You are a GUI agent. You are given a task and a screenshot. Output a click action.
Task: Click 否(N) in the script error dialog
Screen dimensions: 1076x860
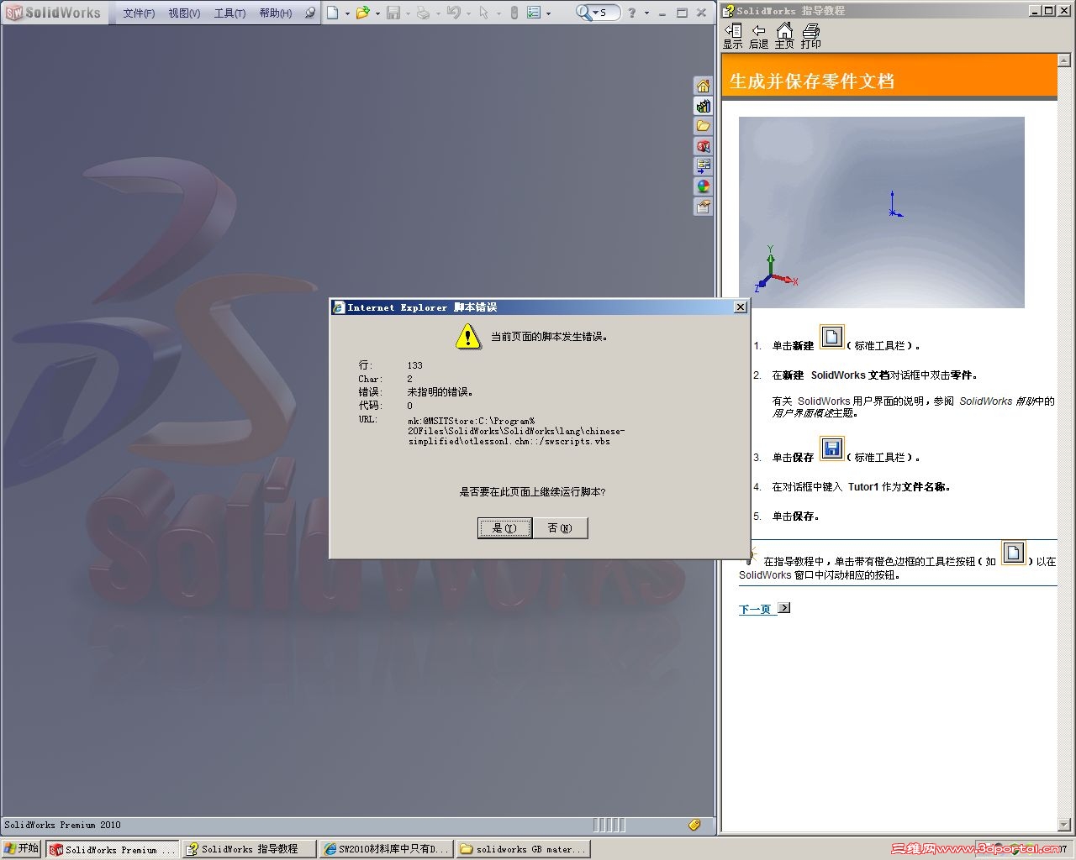(x=560, y=528)
